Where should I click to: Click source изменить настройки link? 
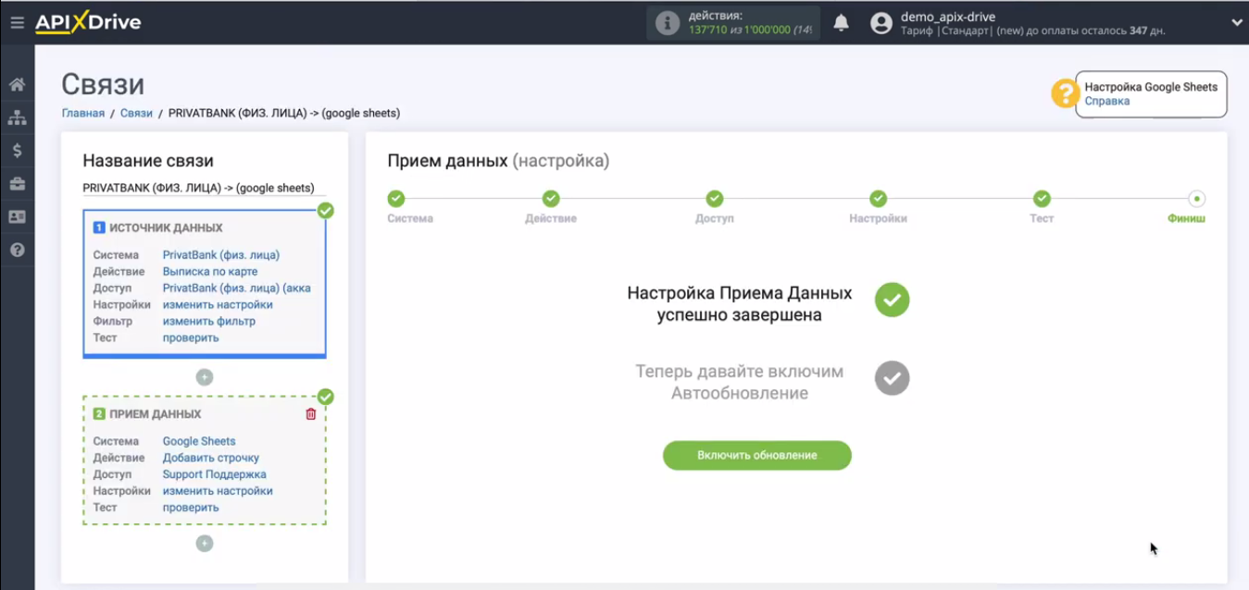(218, 305)
